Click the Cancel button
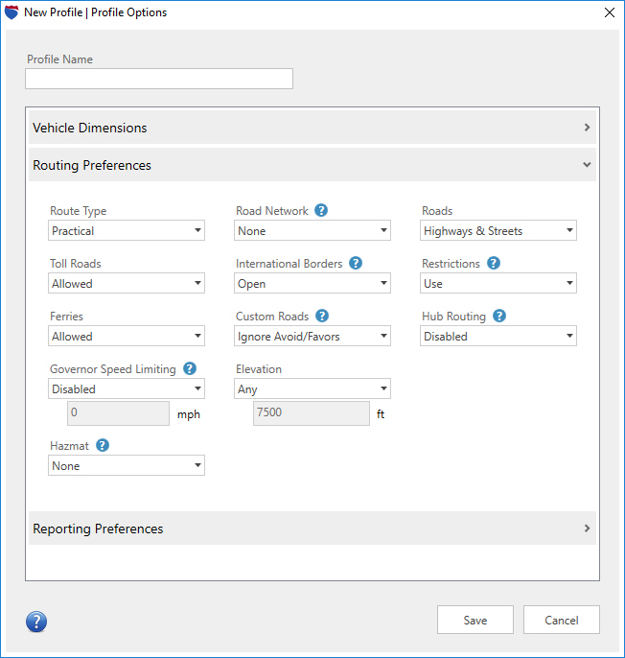 (x=562, y=621)
